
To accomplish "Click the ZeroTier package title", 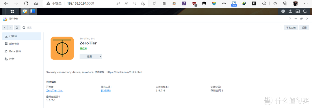I will [88, 43].
